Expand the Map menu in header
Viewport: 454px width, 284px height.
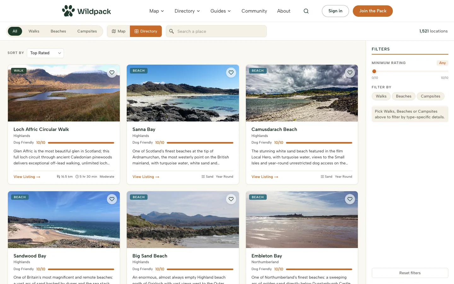click(x=157, y=11)
